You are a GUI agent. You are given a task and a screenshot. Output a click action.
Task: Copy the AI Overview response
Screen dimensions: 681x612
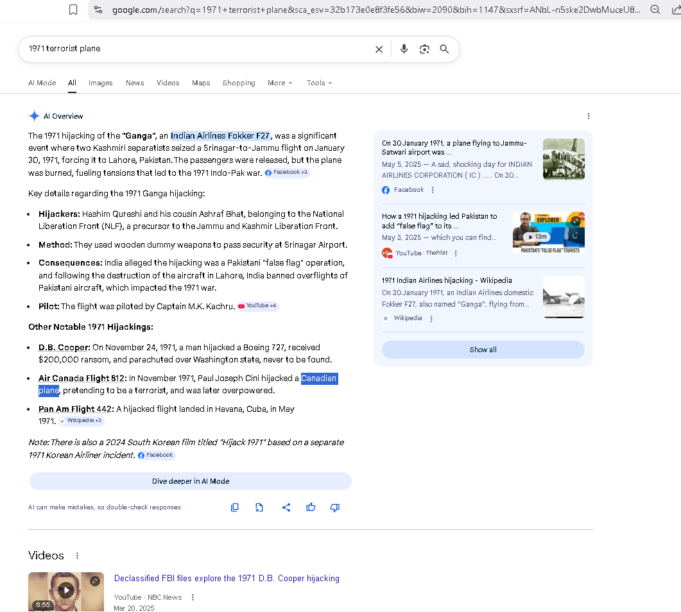pos(235,507)
